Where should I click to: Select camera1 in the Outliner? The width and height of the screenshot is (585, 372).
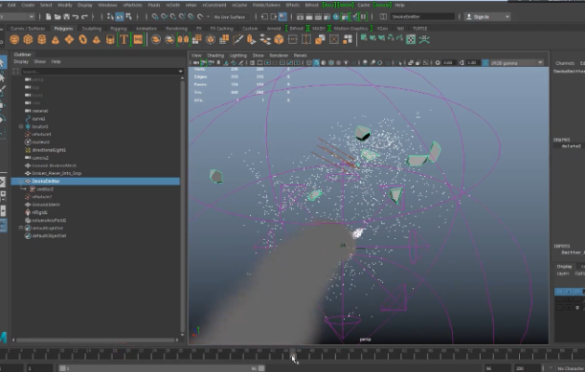click(40, 111)
